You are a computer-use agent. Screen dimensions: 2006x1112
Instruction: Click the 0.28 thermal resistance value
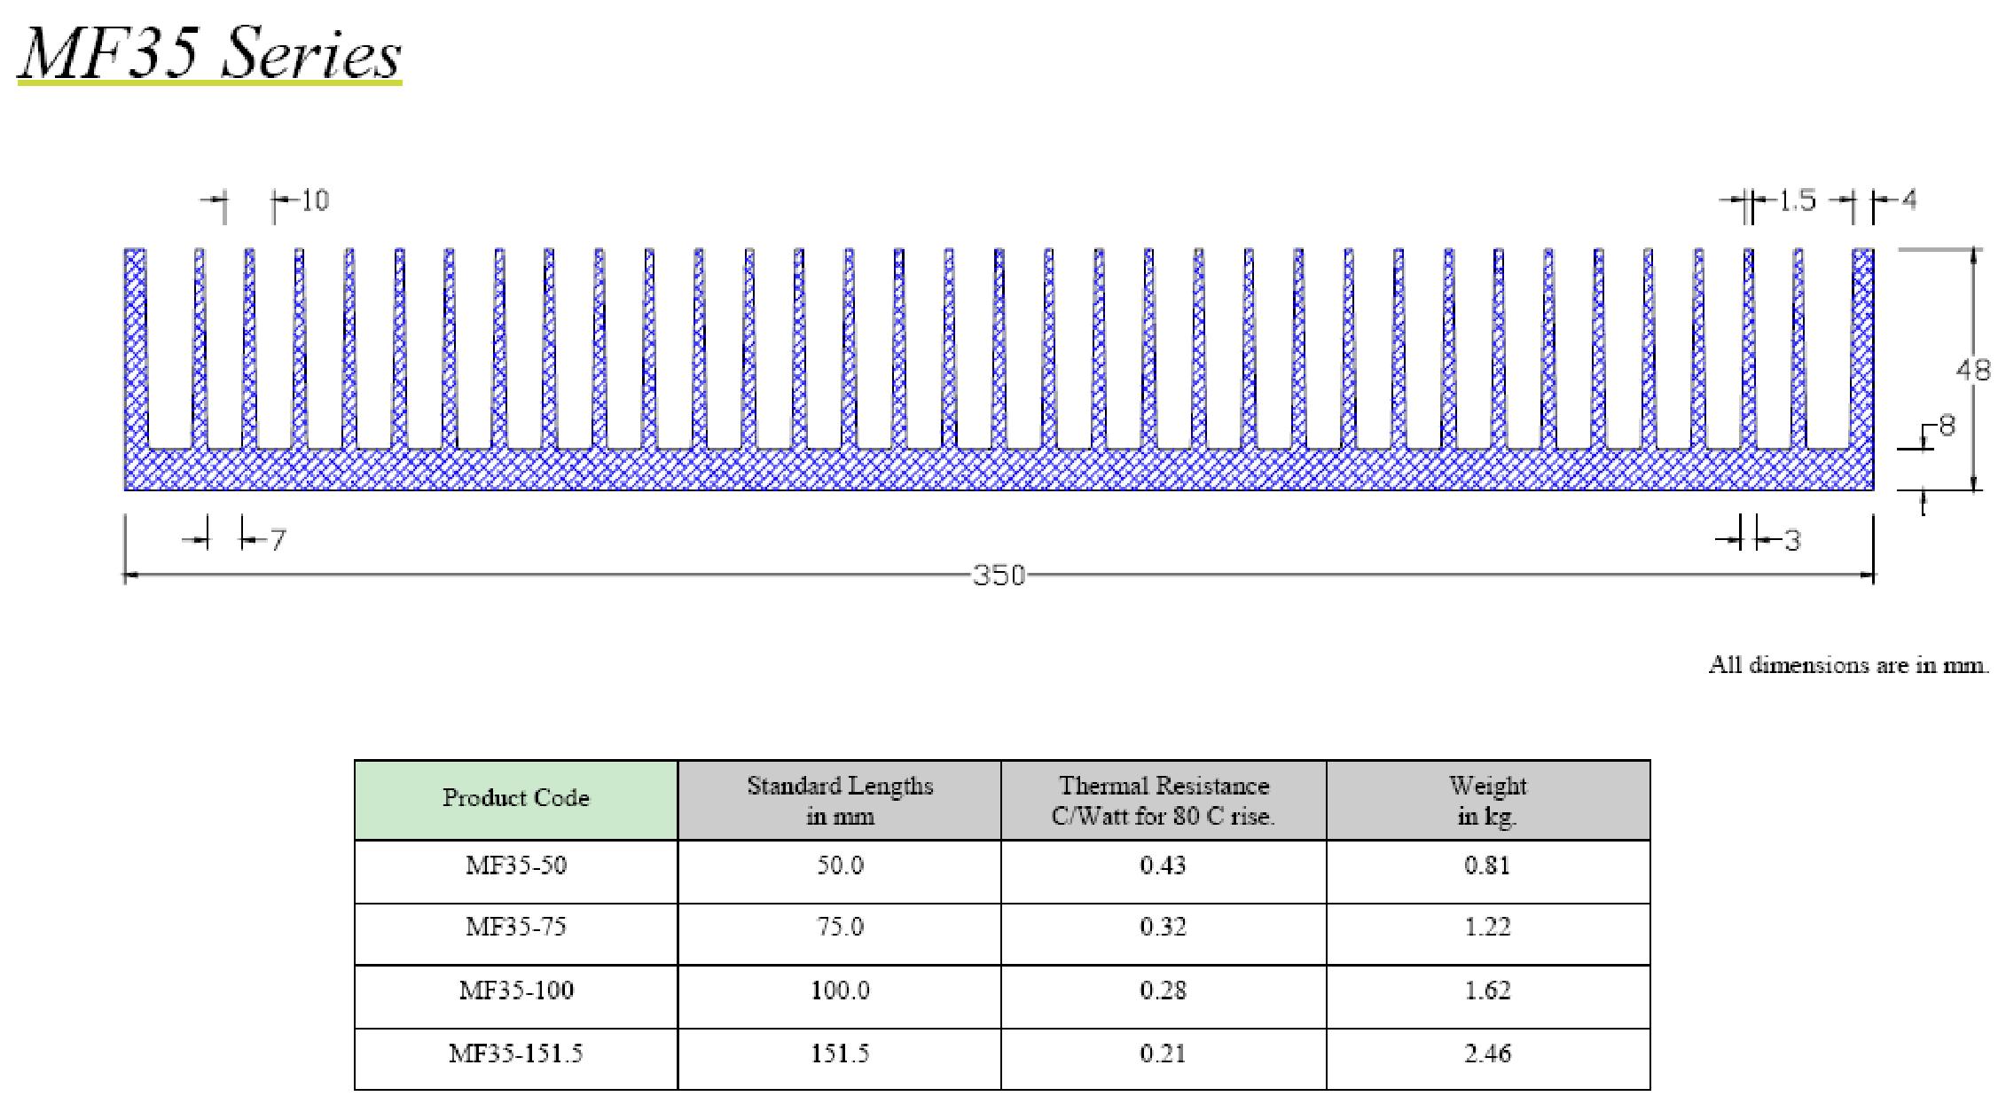[x=1164, y=990]
